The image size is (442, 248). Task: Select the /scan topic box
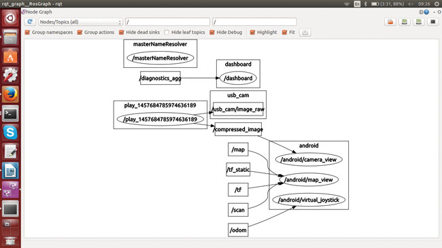pyautogui.click(x=238, y=210)
